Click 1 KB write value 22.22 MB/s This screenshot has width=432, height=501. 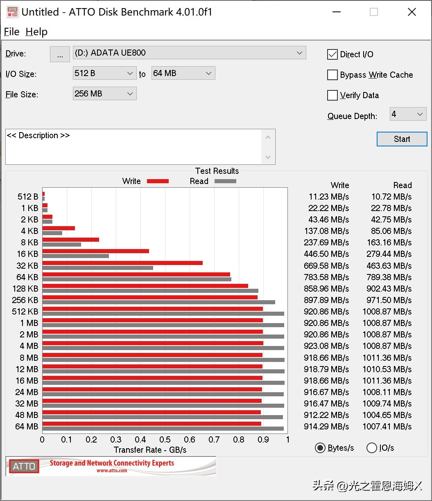tap(328, 208)
